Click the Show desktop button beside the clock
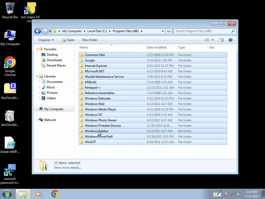The image size is (265, 199). (x=263, y=194)
